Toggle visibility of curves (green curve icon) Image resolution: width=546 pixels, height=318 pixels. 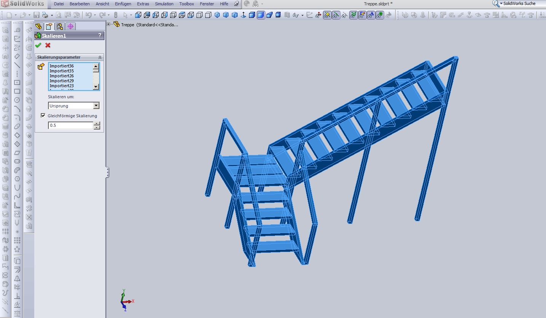pyautogui.click(x=353, y=15)
